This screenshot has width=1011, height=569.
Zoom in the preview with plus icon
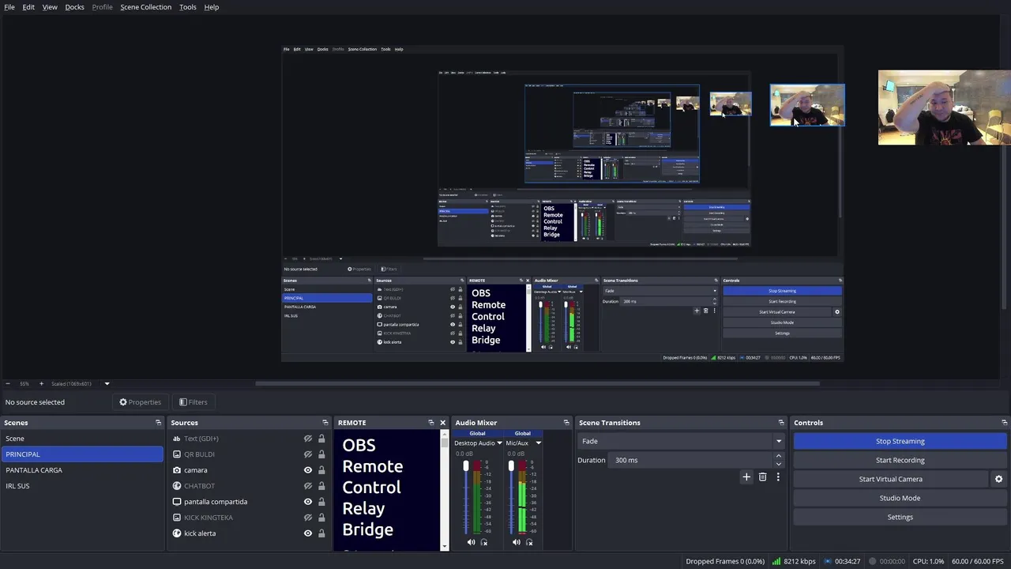coord(42,384)
